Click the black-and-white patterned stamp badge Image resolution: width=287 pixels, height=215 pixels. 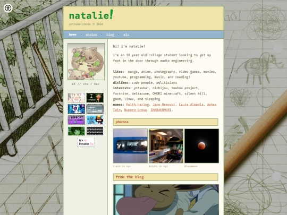(95, 131)
